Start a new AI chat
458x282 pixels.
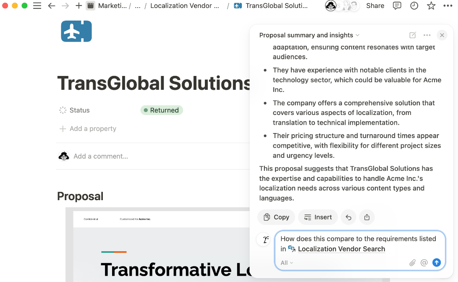pos(413,35)
